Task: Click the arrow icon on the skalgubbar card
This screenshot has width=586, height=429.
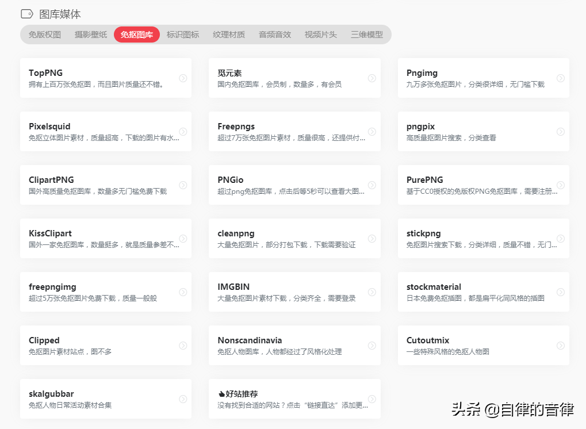Action: (183, 399)
